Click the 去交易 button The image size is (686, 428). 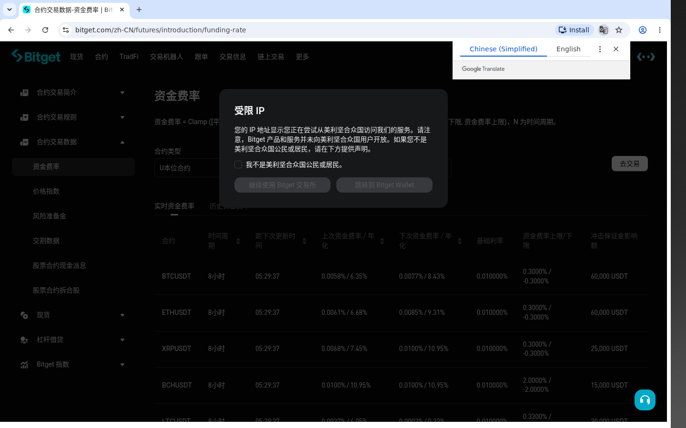630,164
